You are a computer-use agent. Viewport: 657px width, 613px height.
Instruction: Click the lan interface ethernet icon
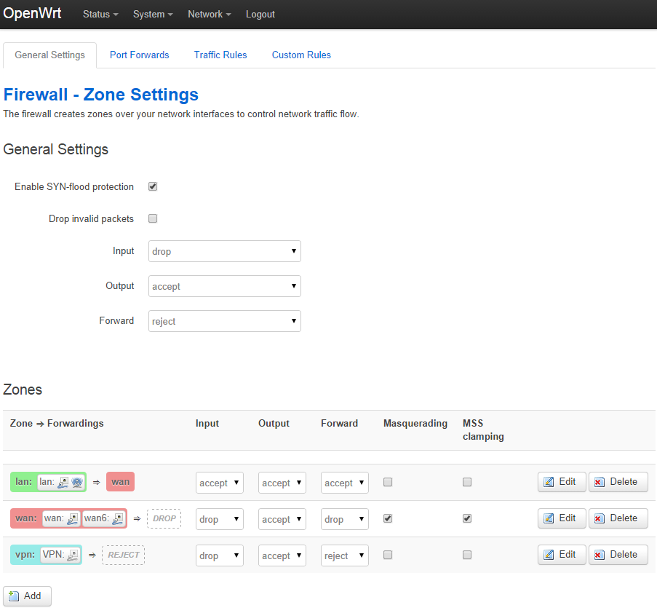63,482
